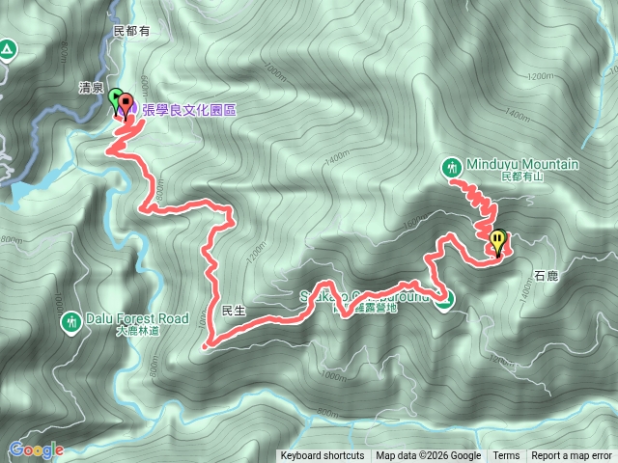
Task: Click the 民都有 label at top
Action: click(x=131, y=31)
